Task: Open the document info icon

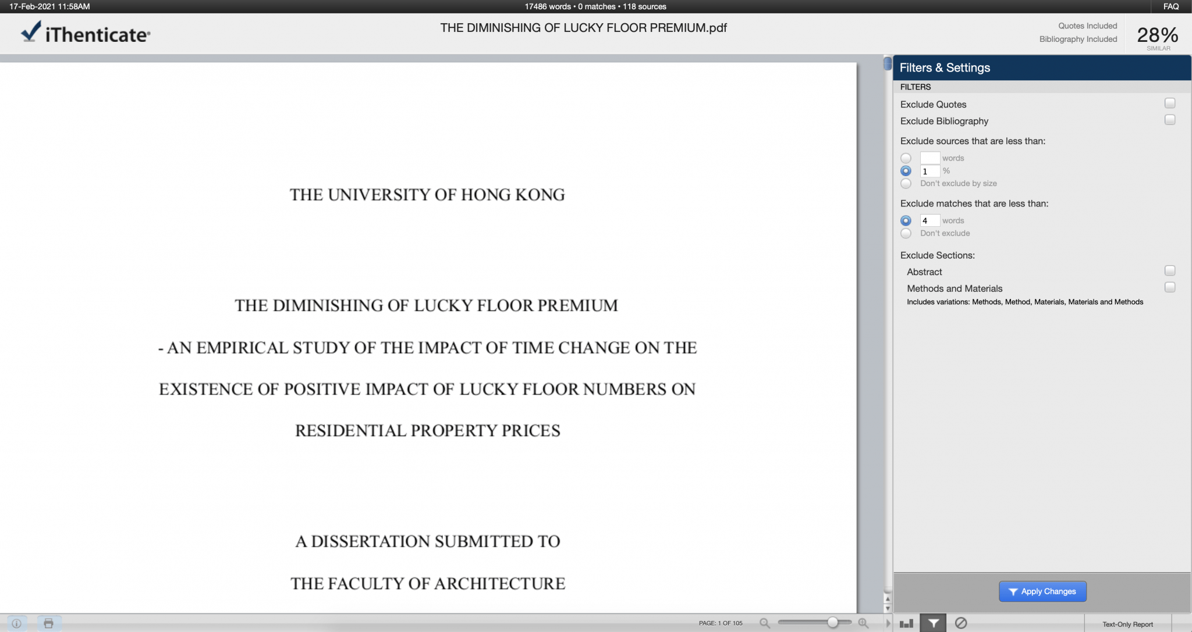Action: (16, 623)
